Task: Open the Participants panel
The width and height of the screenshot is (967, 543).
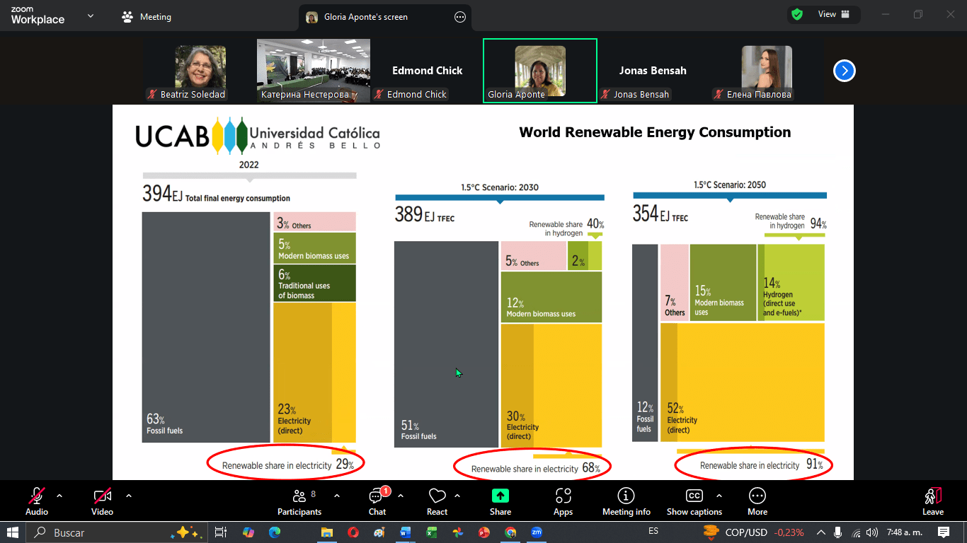Action: click(x=299, y=501)
